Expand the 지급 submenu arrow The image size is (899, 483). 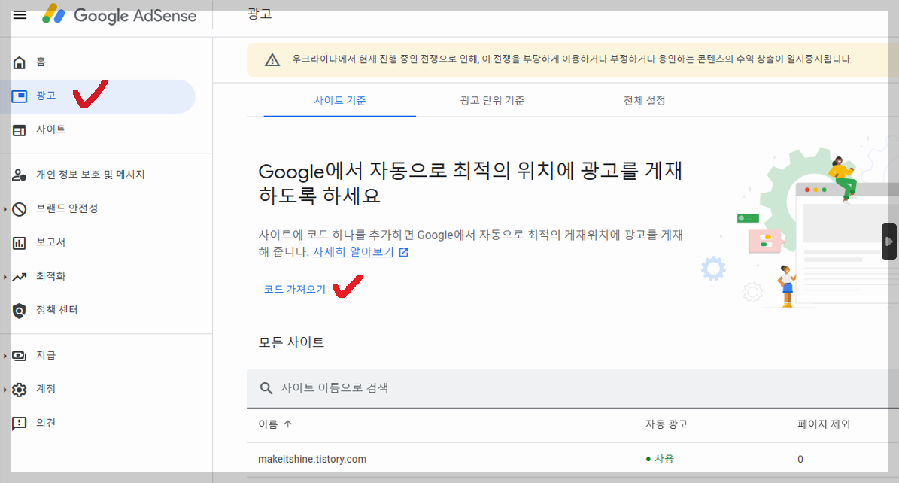pyautogui.click(x=5, y=356)
